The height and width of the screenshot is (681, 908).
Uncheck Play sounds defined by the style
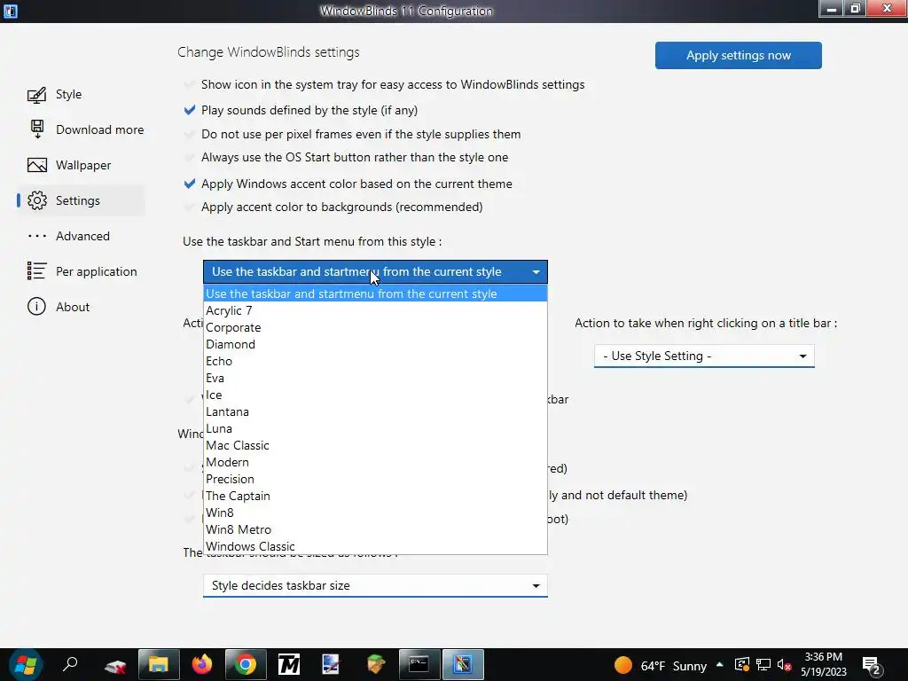[x=190, y=110]
